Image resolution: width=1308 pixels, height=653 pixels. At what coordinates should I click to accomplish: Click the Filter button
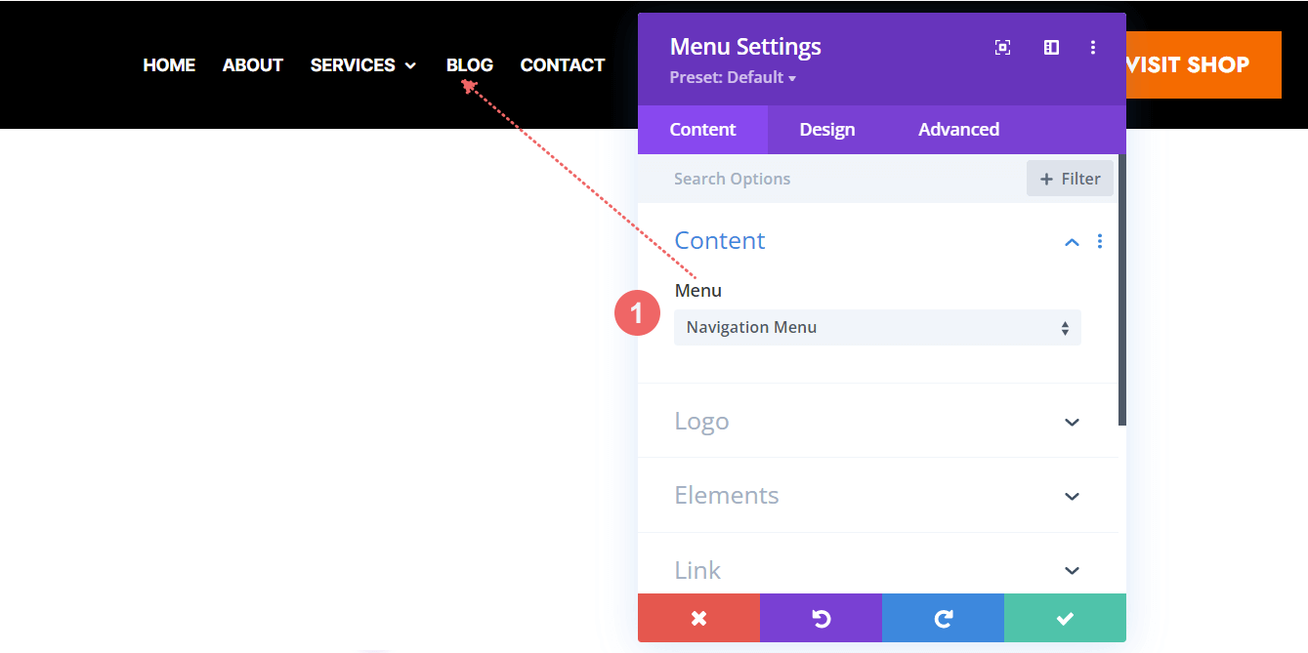(x=1070, y=178)
